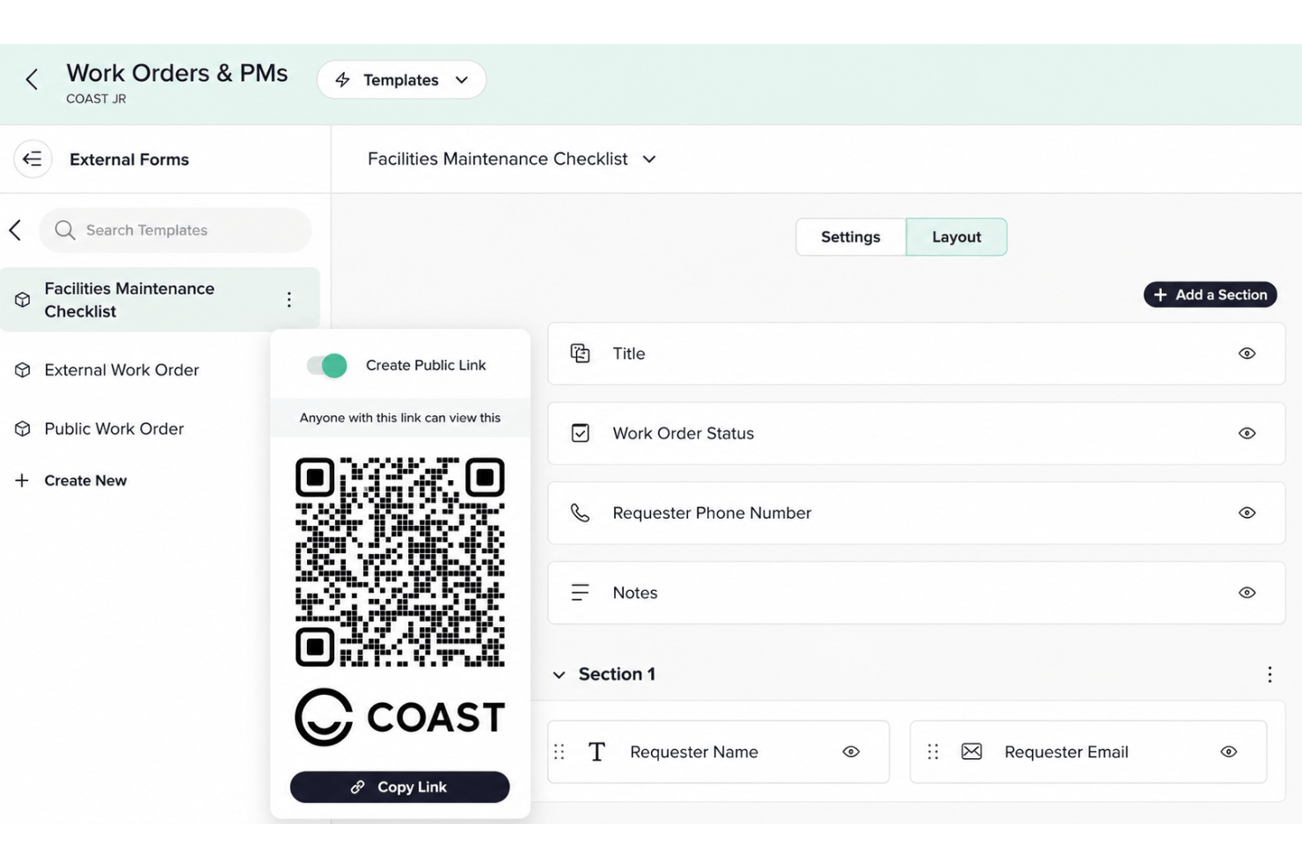This screenshot has width=1302, height=868.
Task: Click the back chevron beside Search Templates
Action: (x=15, y=230)
